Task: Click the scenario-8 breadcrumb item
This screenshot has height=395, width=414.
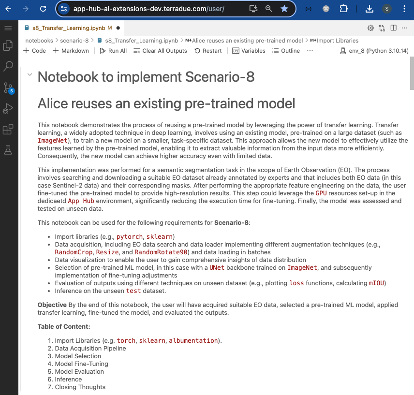Action: [x=74, y=41]
